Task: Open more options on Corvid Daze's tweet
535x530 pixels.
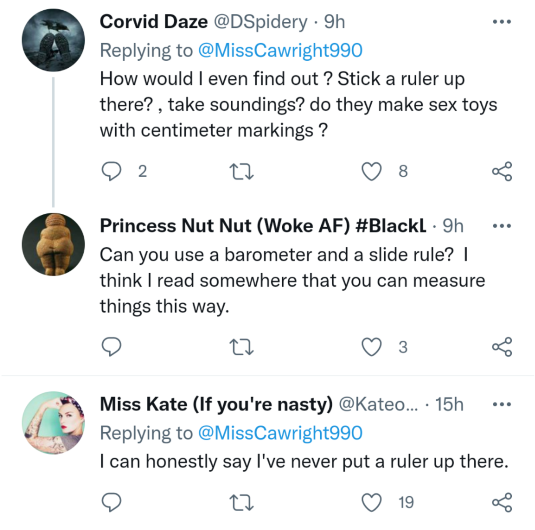Action: tap(502, 22)
